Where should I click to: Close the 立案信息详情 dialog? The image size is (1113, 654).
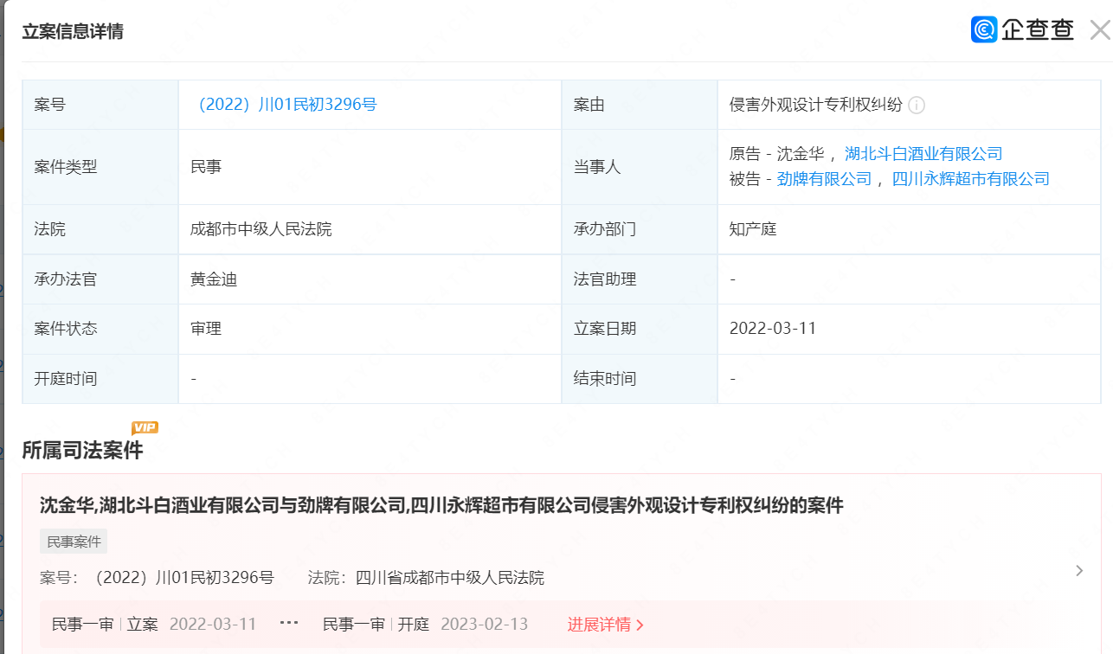click(1099, 31)
